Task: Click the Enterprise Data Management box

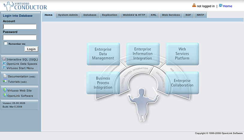Action: 103,54
